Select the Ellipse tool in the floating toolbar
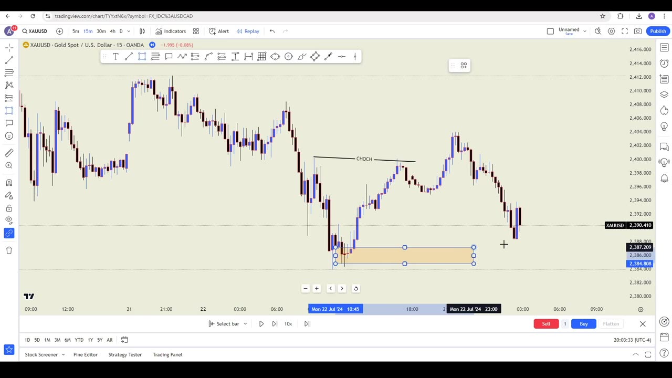Image resolution: width=672 pixels, height=378 pixels. point(275,56)
